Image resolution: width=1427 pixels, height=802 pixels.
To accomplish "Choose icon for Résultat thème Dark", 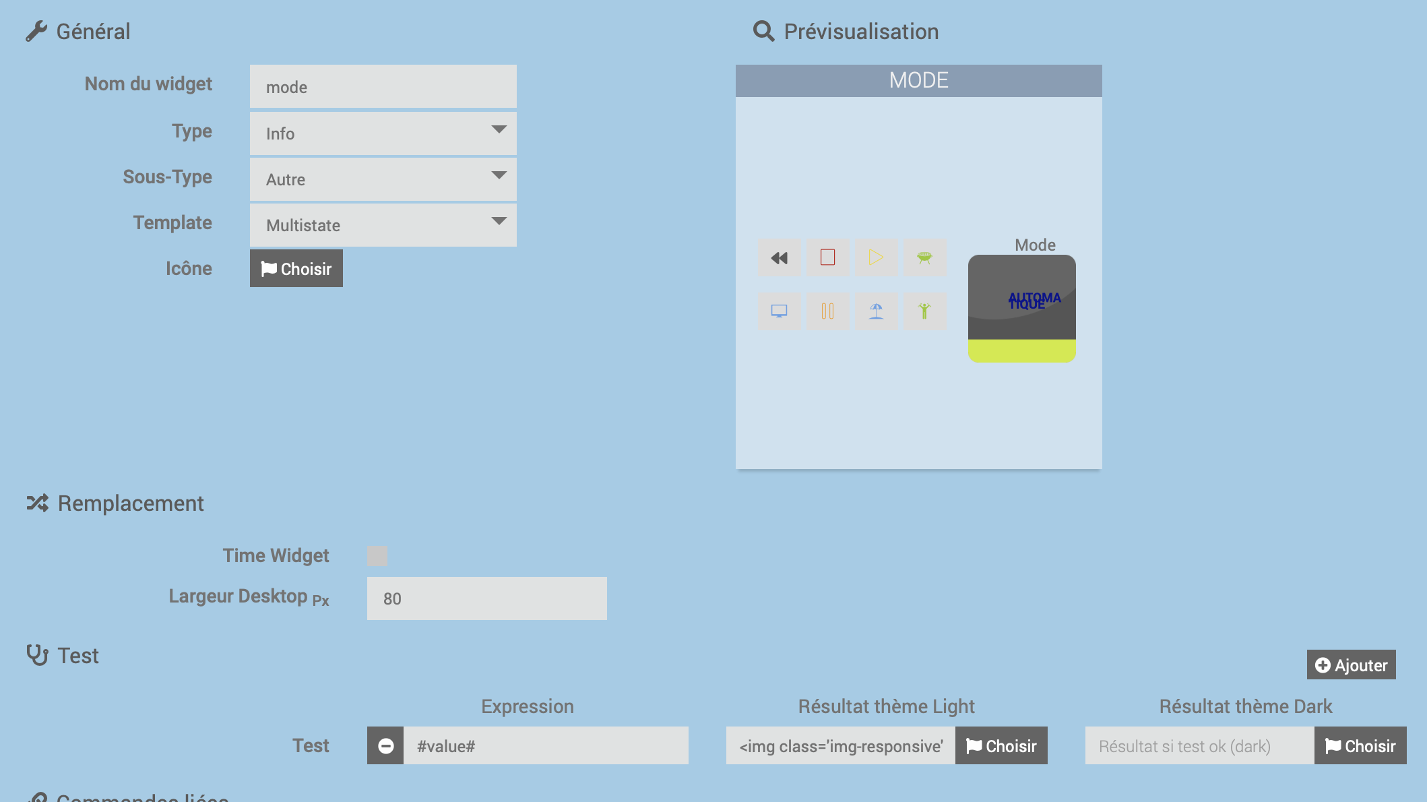I will coord(1360,745).
